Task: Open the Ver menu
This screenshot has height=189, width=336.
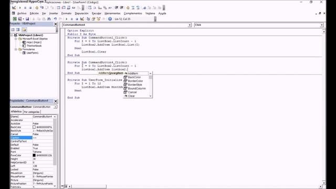Action: click(x=44, y=13)
